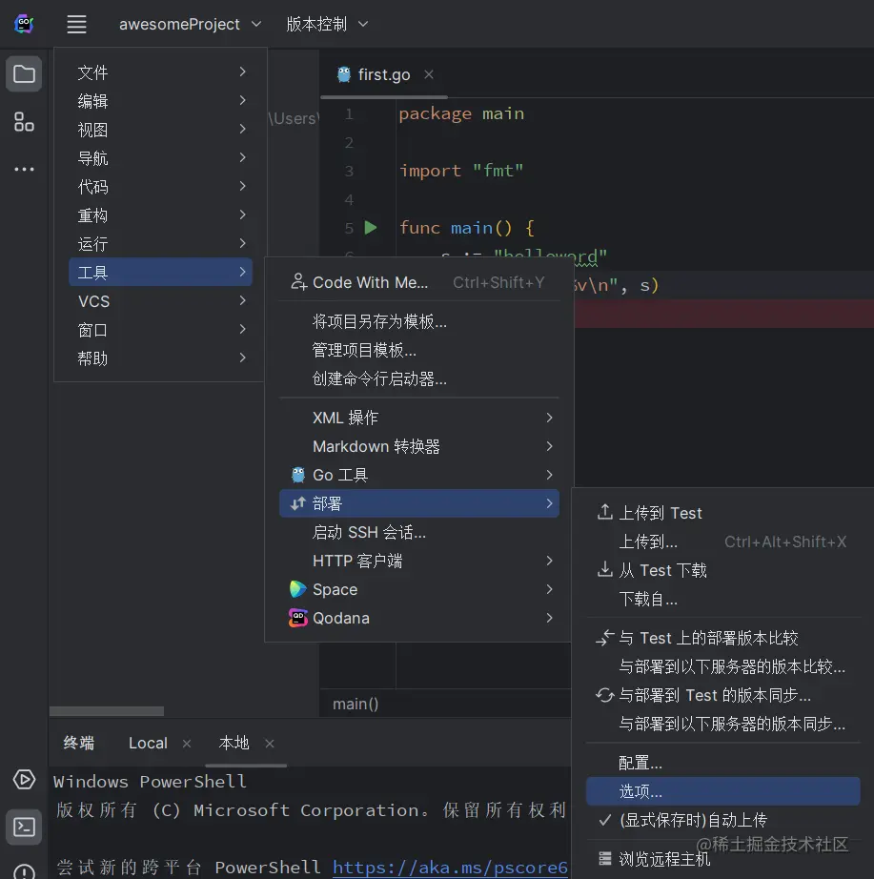Expand the HTTP 客户端 submenu
Screen dimensions: 874x879
[418, 561]
